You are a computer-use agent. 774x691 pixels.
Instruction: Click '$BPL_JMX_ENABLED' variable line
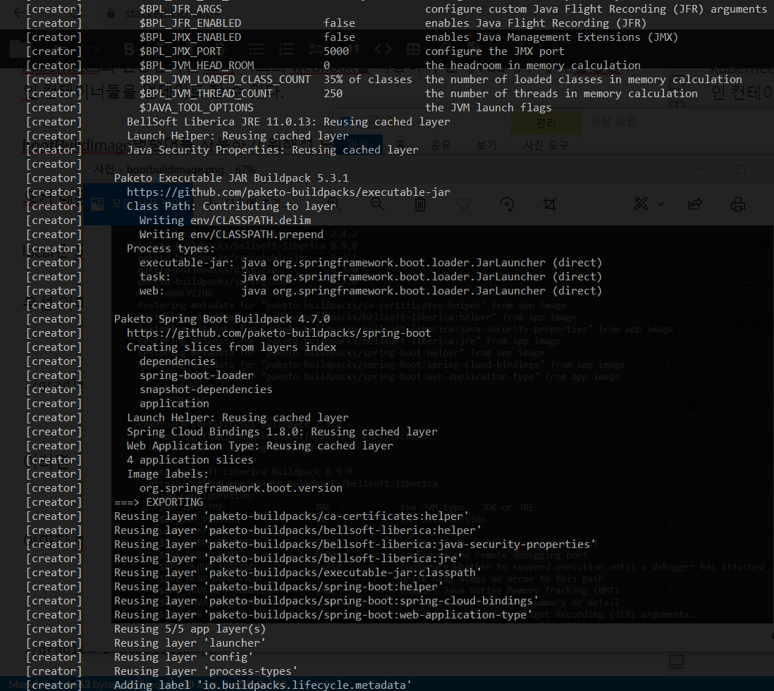[x=190, y=37]
